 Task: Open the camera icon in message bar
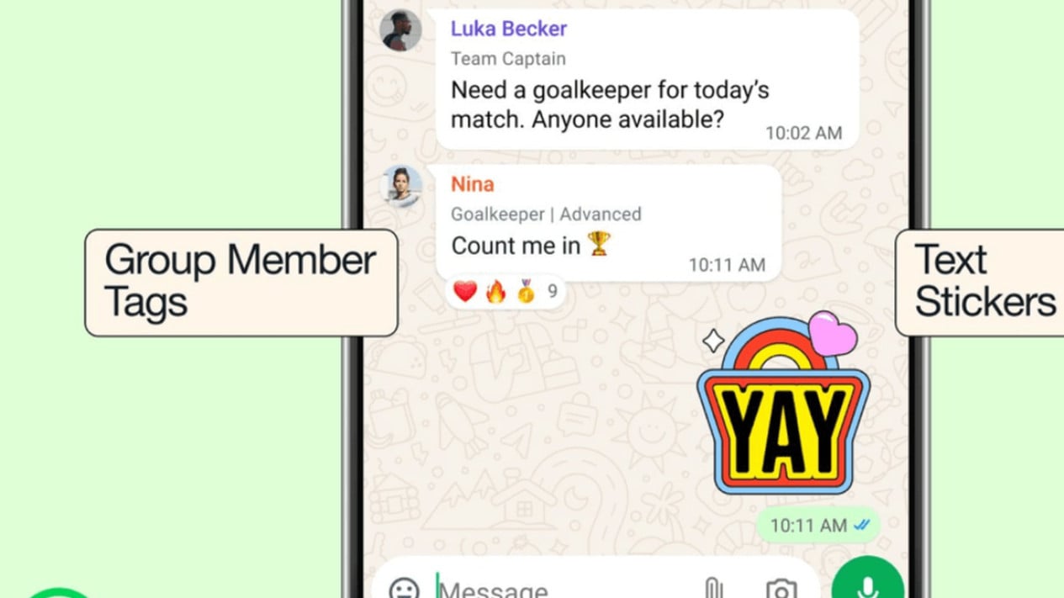tap(781, 588)
